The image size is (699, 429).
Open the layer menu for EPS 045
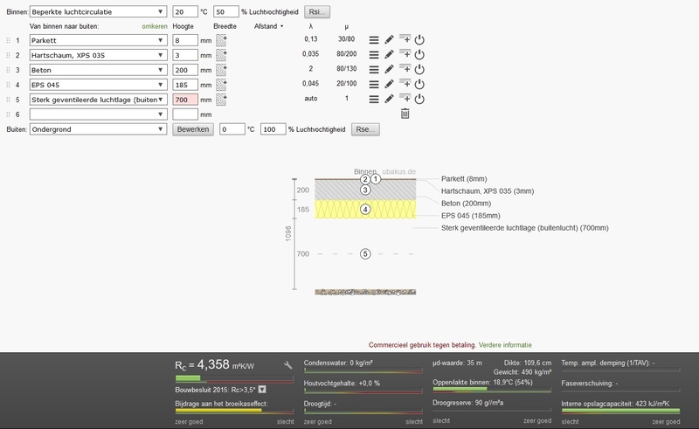374,84
